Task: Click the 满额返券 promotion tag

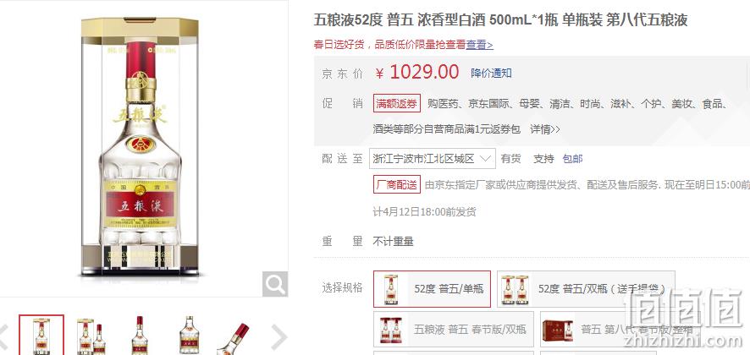Action: [396, 103]
